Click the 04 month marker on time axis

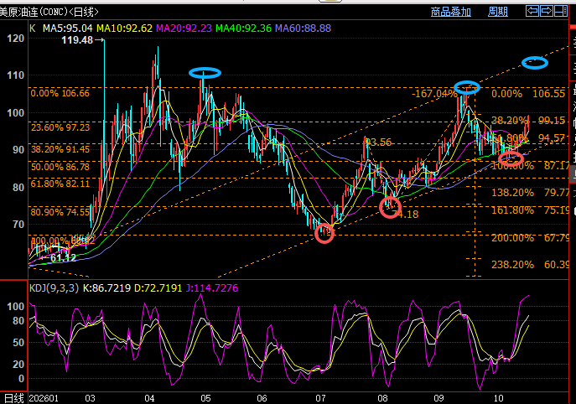point(149,398)
